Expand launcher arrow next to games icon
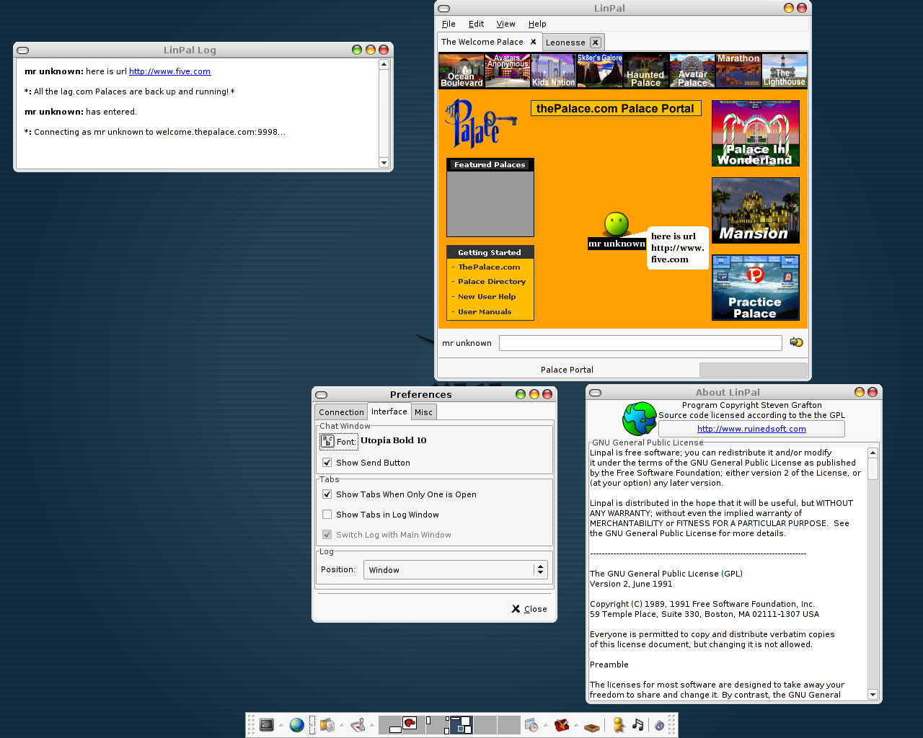The height and width of the screenshot is (738, 923). click(x=372, y=724)
